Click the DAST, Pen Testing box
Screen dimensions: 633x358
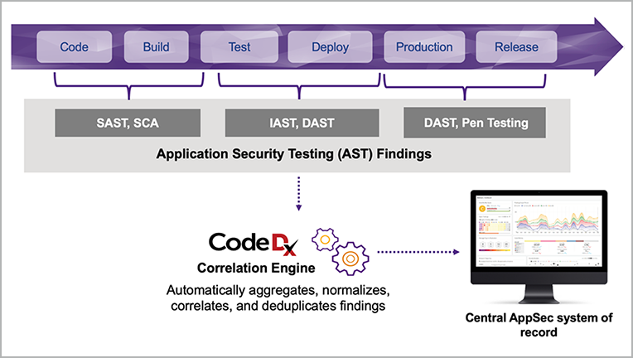click(475, 123)
